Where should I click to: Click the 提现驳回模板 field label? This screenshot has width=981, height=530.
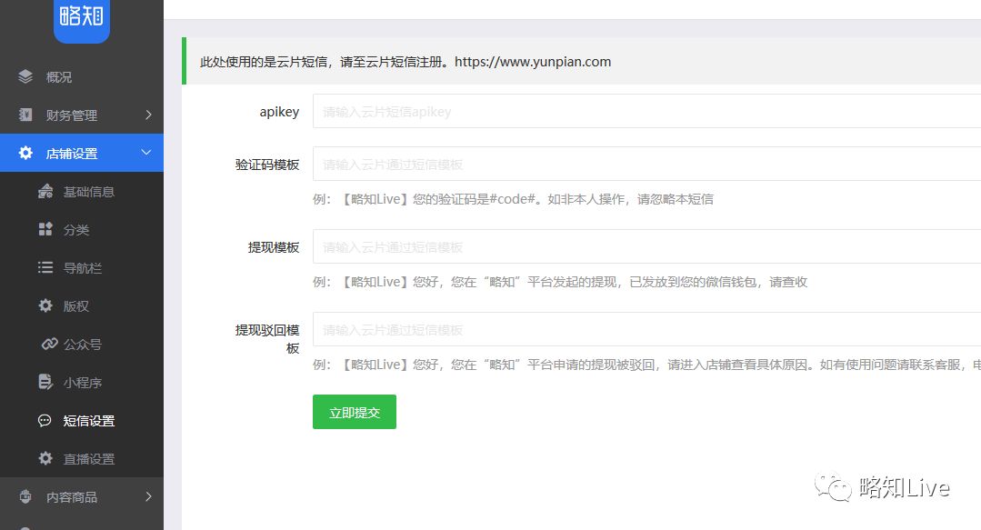[x=267, y=338]
